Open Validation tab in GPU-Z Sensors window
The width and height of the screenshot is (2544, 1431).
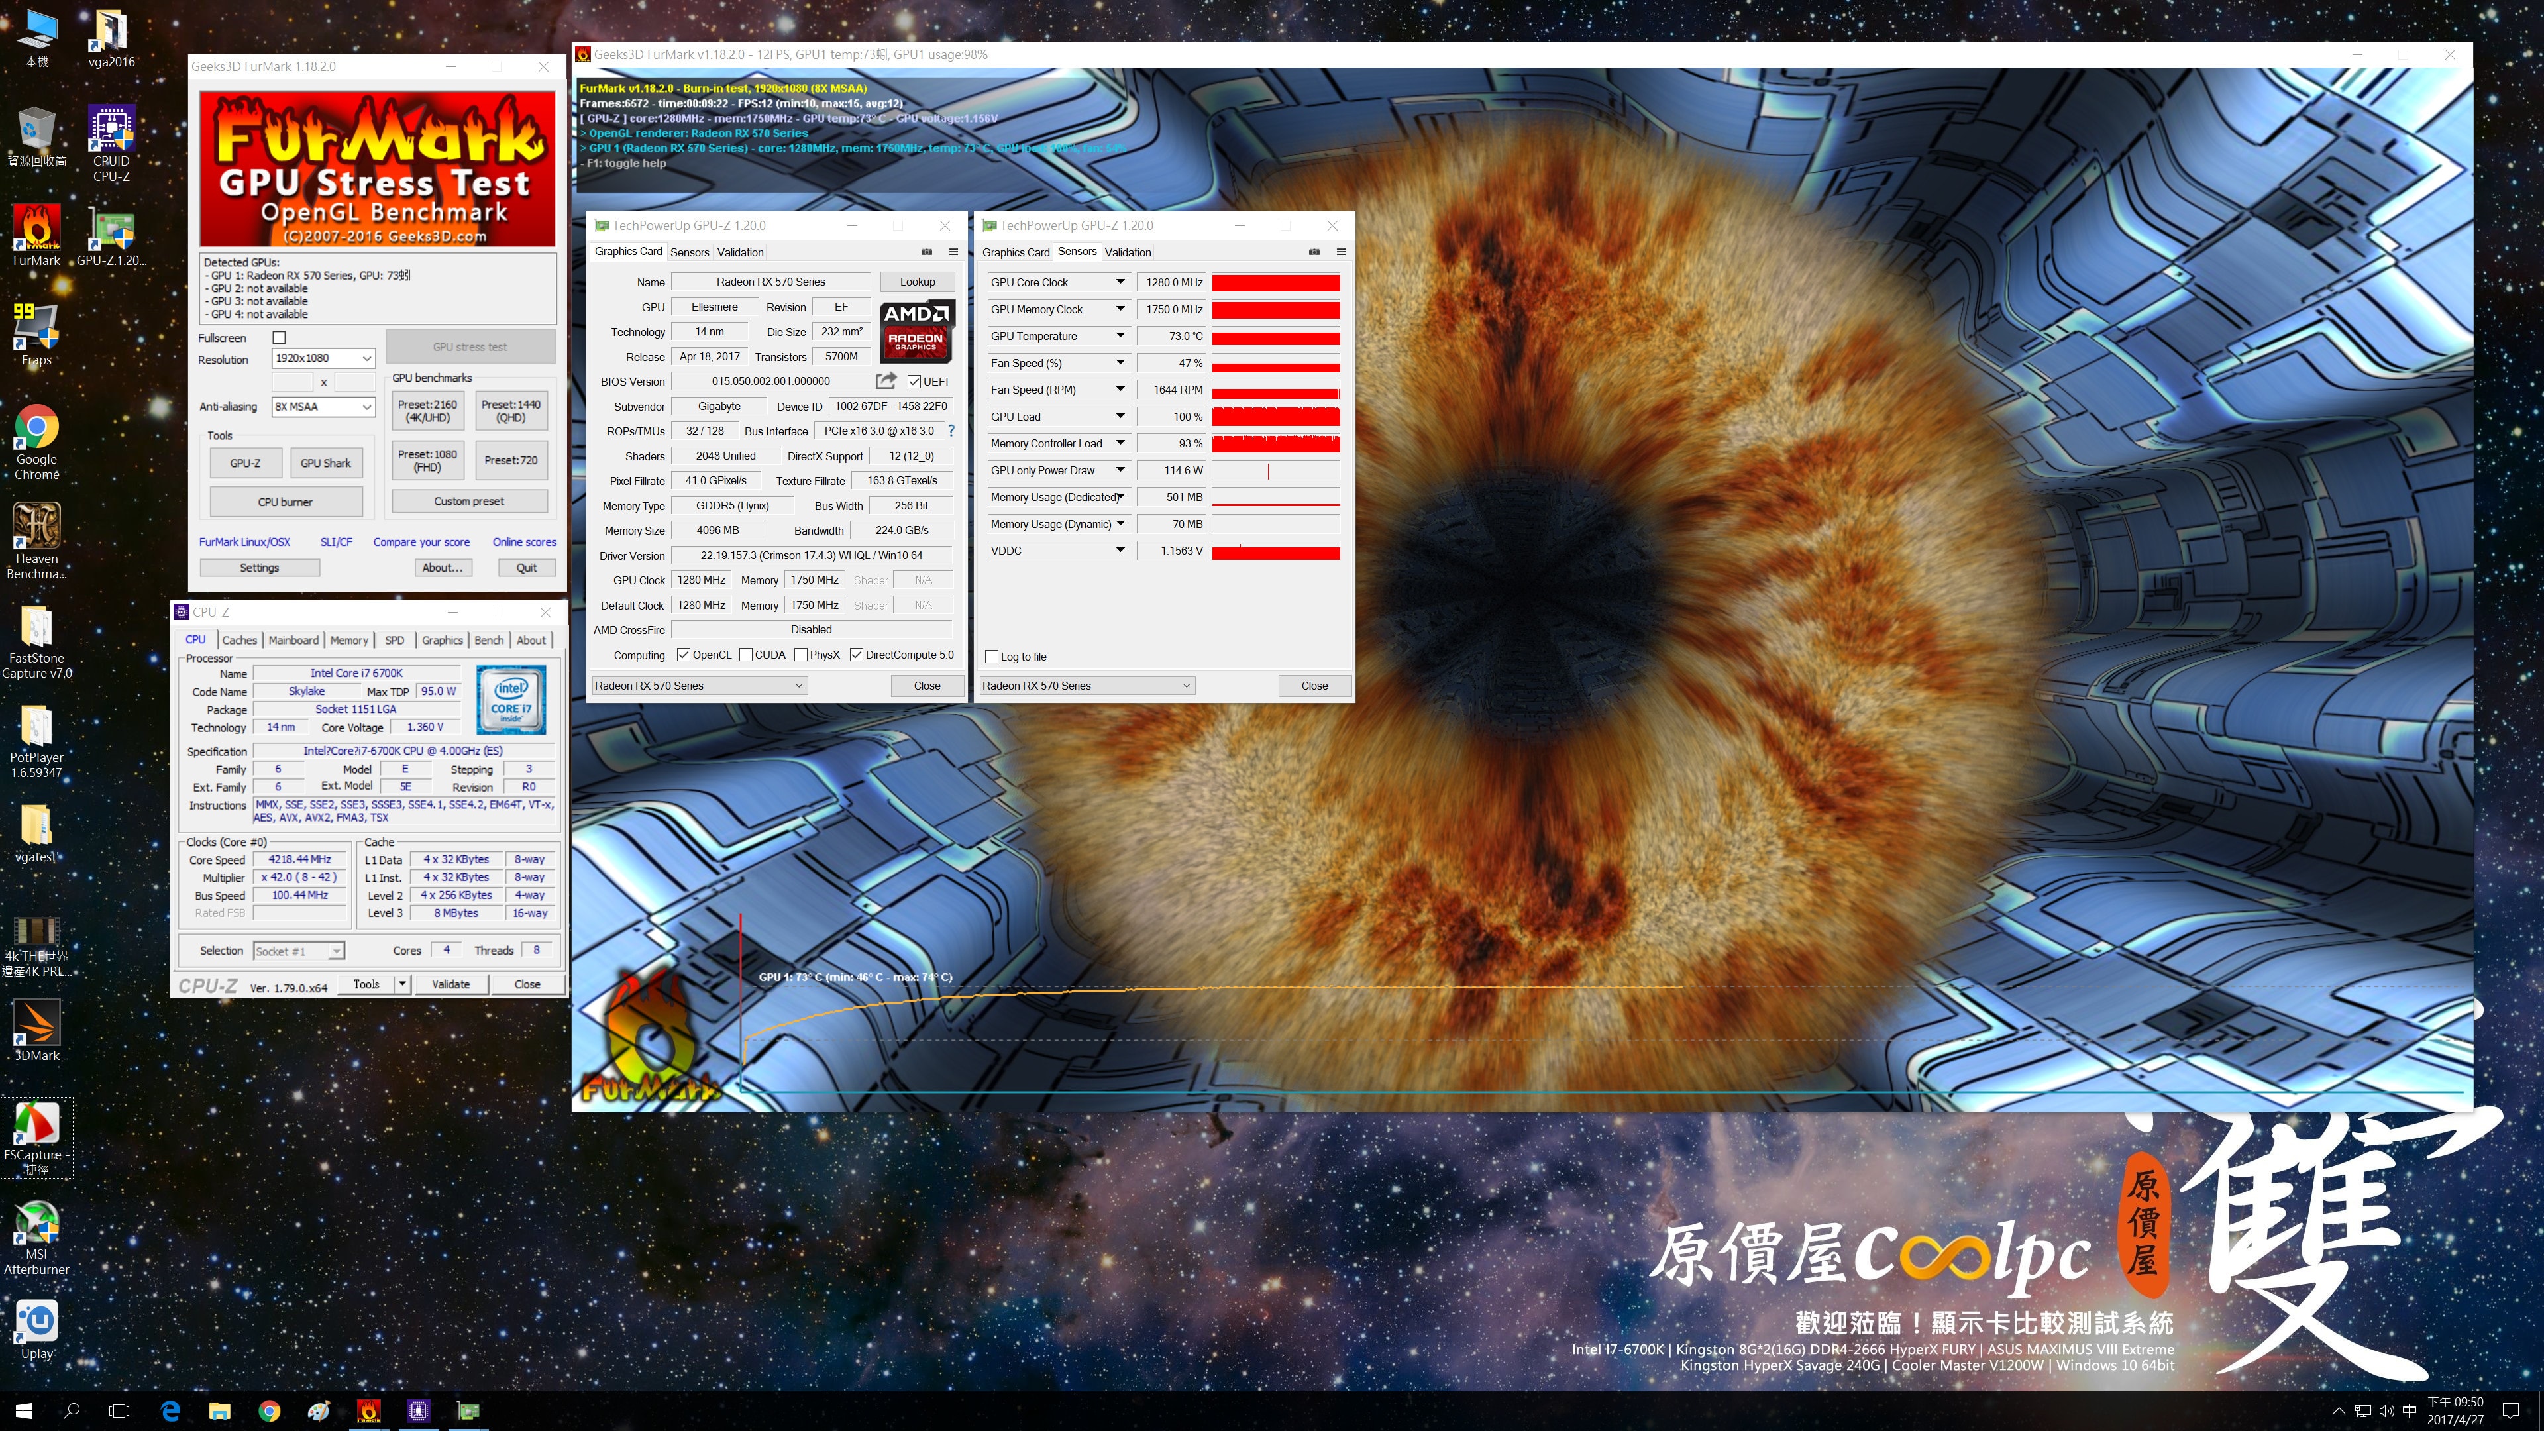(1128, 252)
